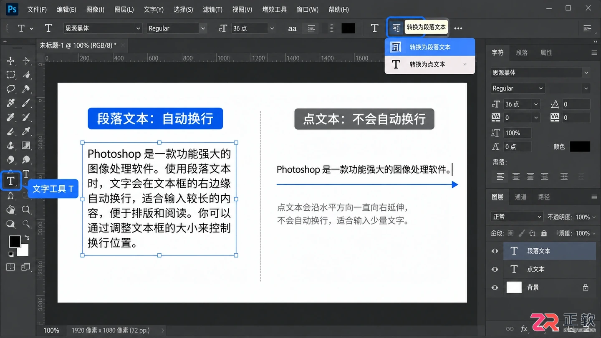Click the vertical scale 100% field
The height and width of the screenshot is (338, 601).
pos(518,133)
